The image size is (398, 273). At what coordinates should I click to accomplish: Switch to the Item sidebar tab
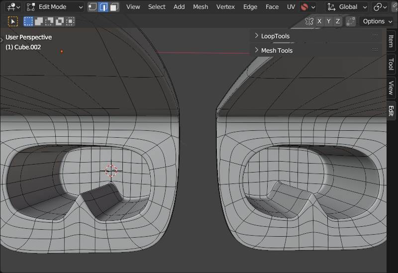pos(391,41)
